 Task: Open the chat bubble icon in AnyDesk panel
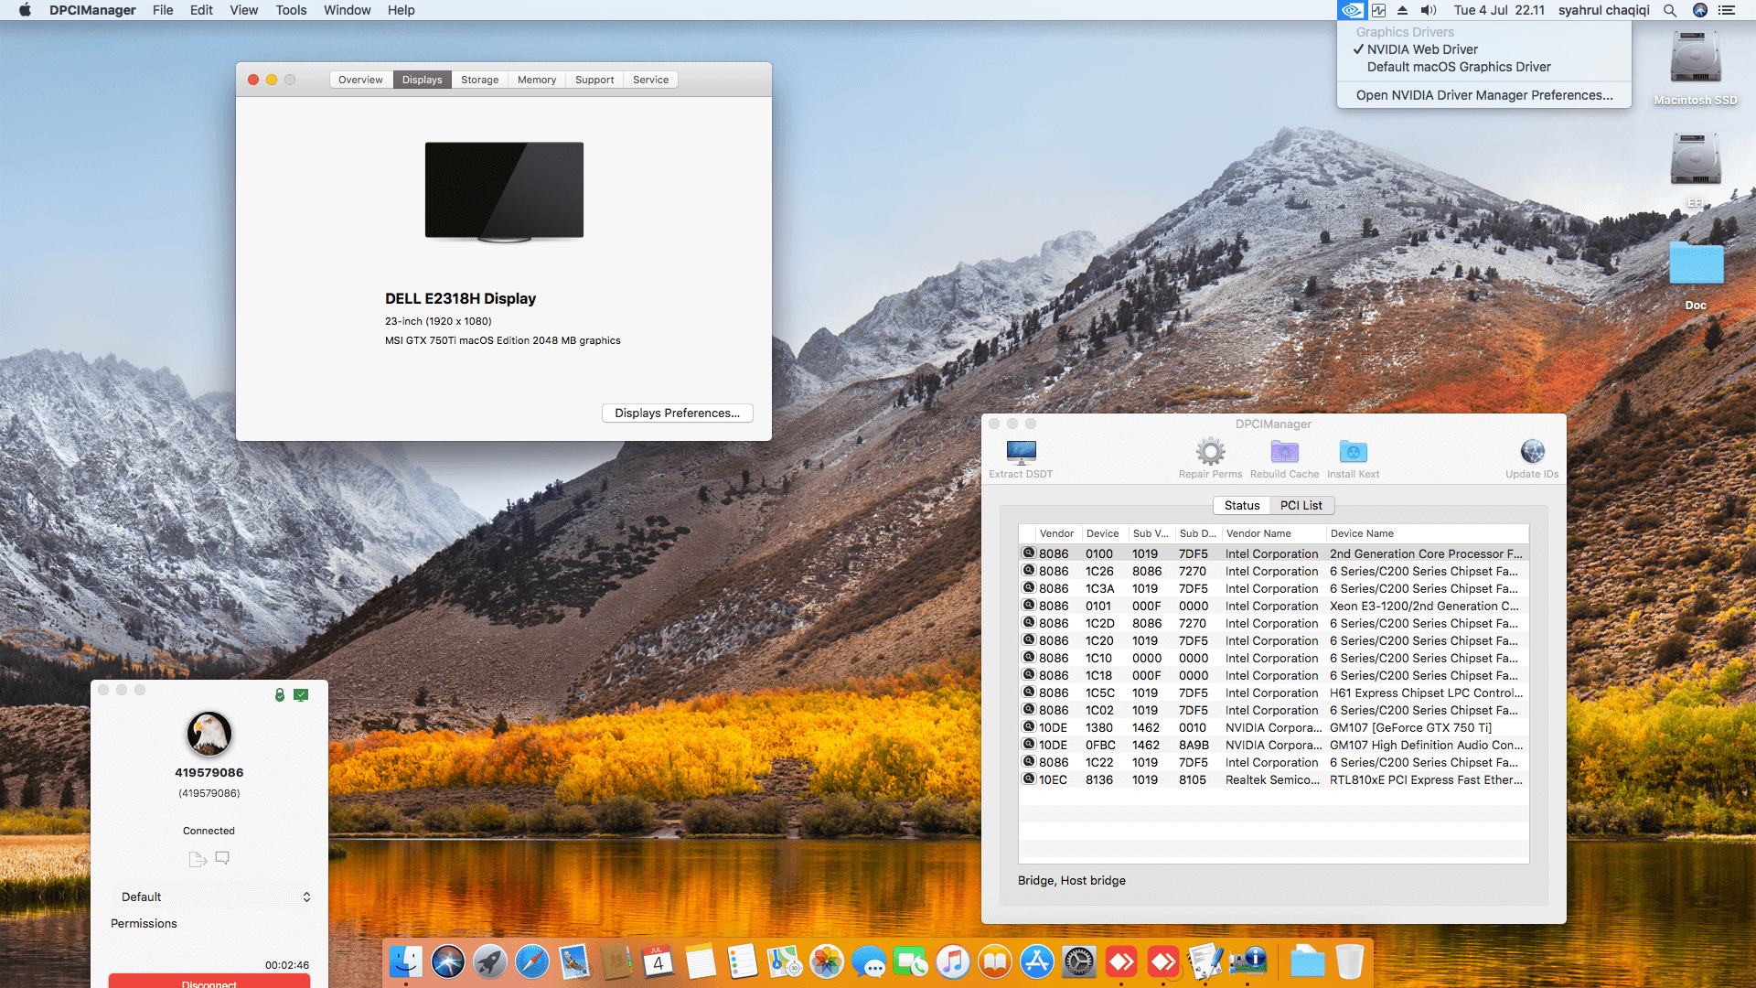tap(222, 858)
